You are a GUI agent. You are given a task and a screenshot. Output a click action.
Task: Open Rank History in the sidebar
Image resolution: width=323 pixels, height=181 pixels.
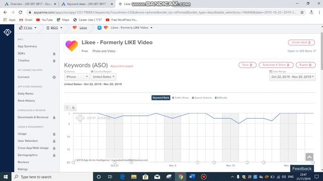[x=26, y=101]
